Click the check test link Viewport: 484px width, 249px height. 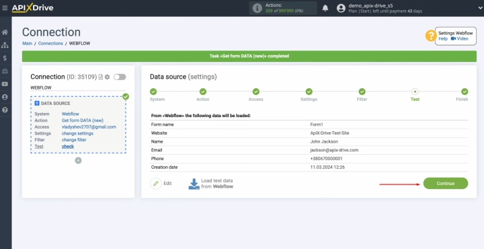coord(68,147)
